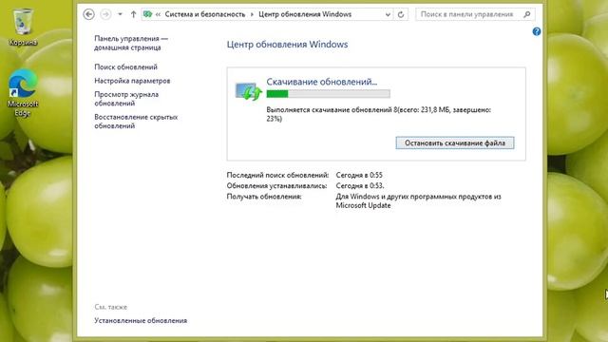Refresh the page with the refresh icon
The width and height of the screenshot is (608, 342).
[x=401, y=14]
